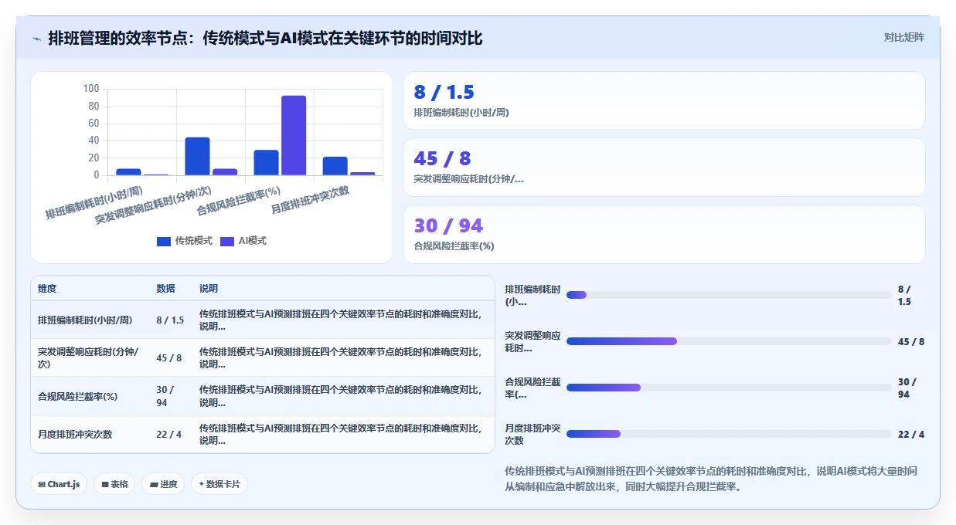Click the chart axis label 合规风险拦截率(%)

239,200
